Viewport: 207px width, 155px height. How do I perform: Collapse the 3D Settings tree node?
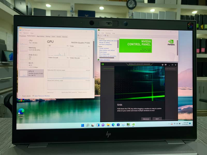pos(98,39)
